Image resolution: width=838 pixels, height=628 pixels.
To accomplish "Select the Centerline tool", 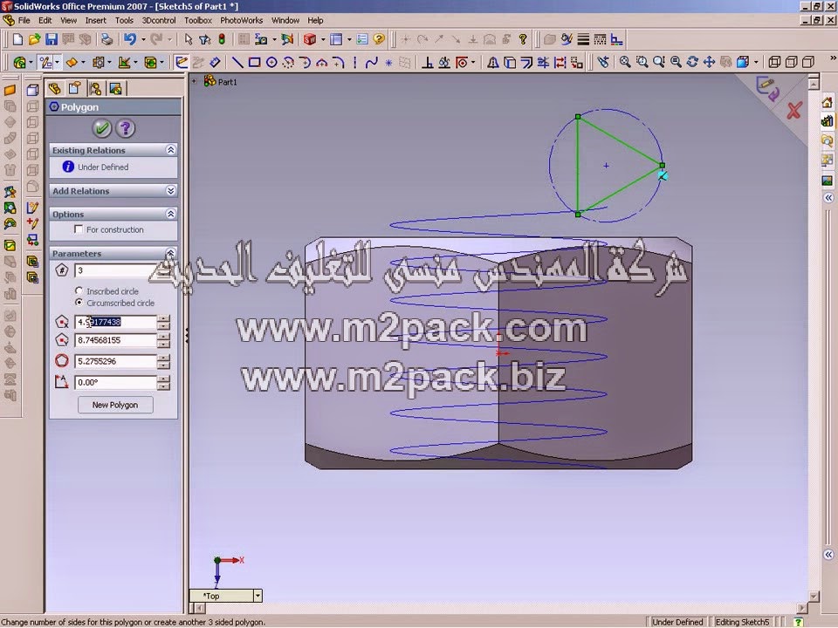I will (355, 63).
